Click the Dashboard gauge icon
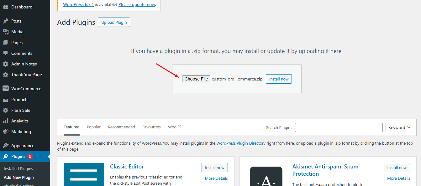This screenshot has width=421, height=186. point(6,7)
